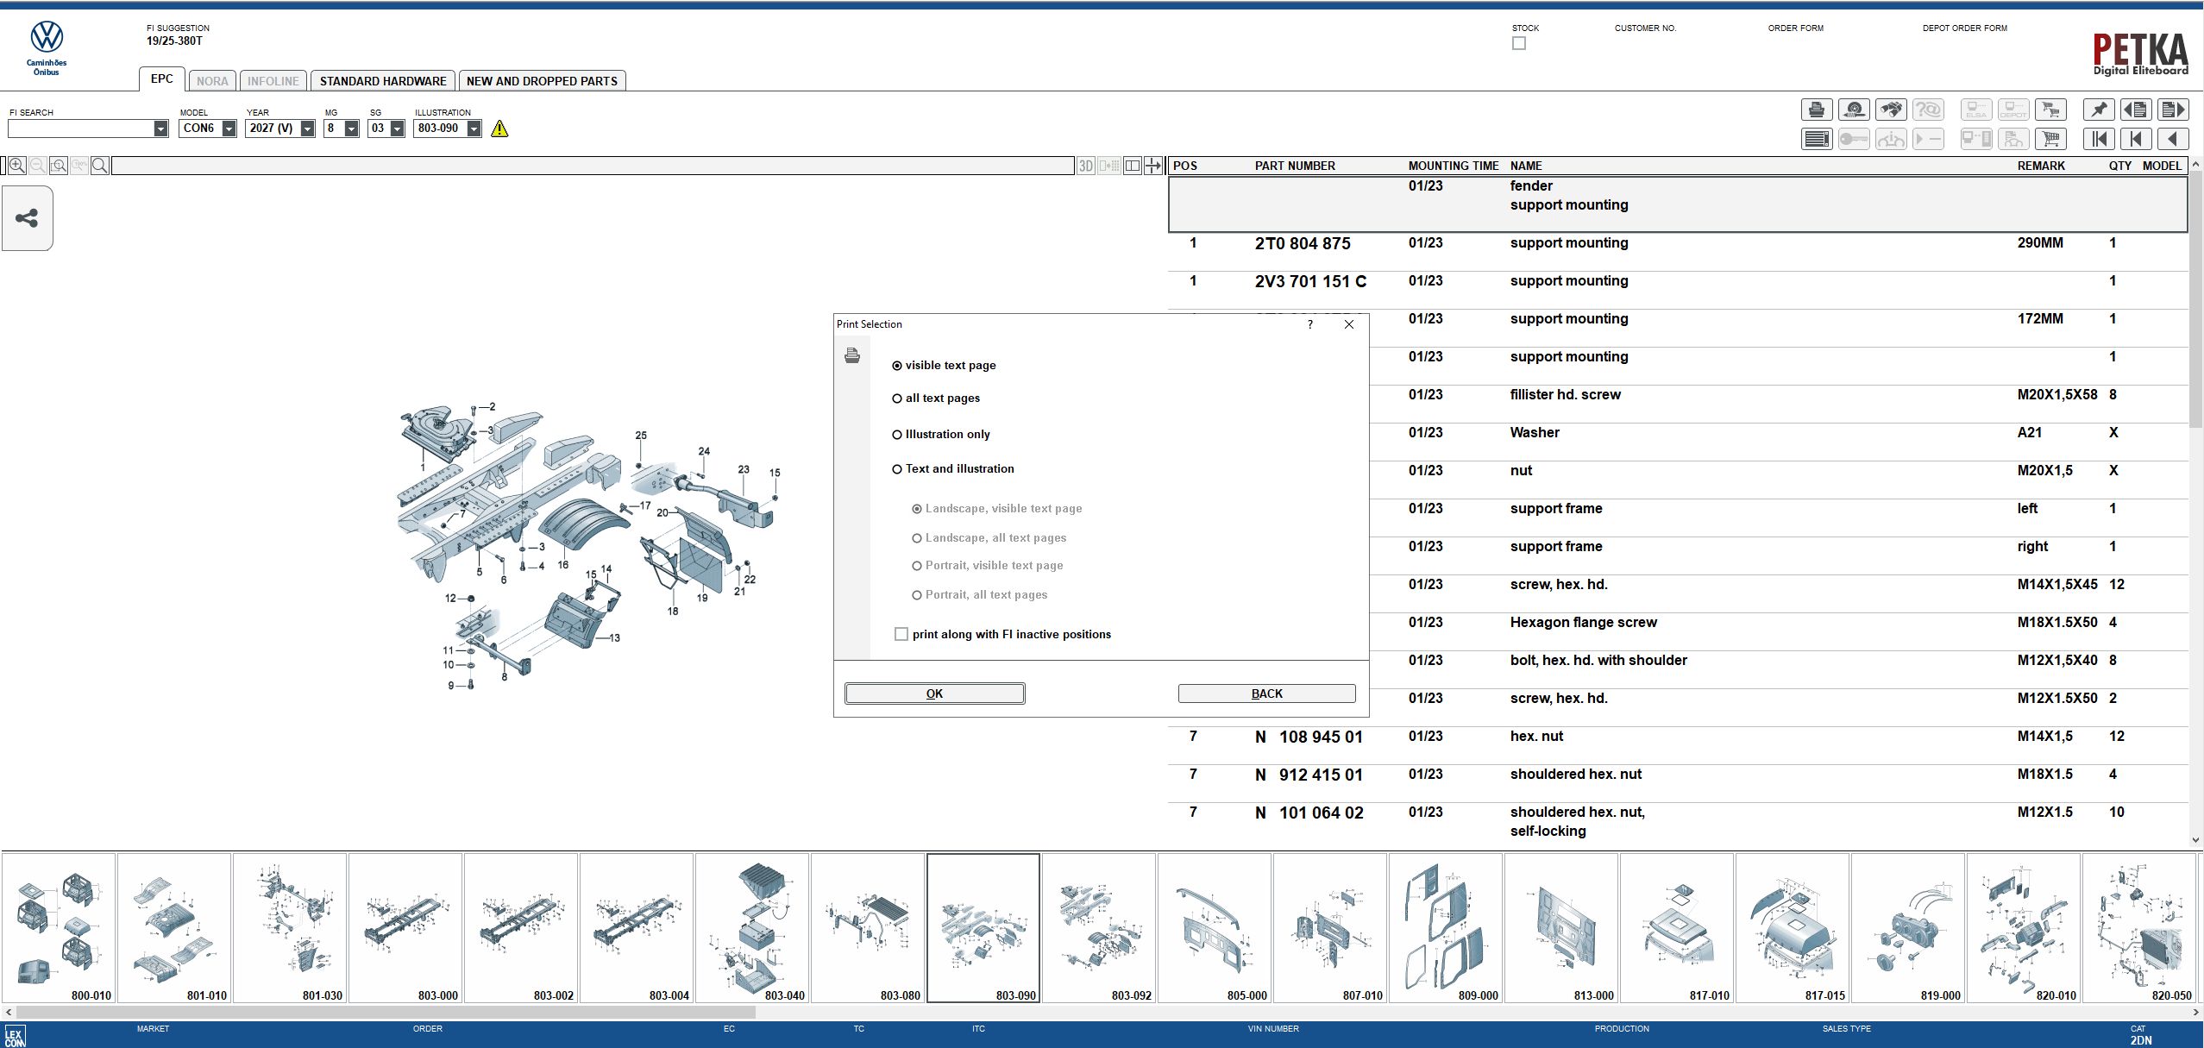Tick the STOCK checkbox

coord(1519,43)
